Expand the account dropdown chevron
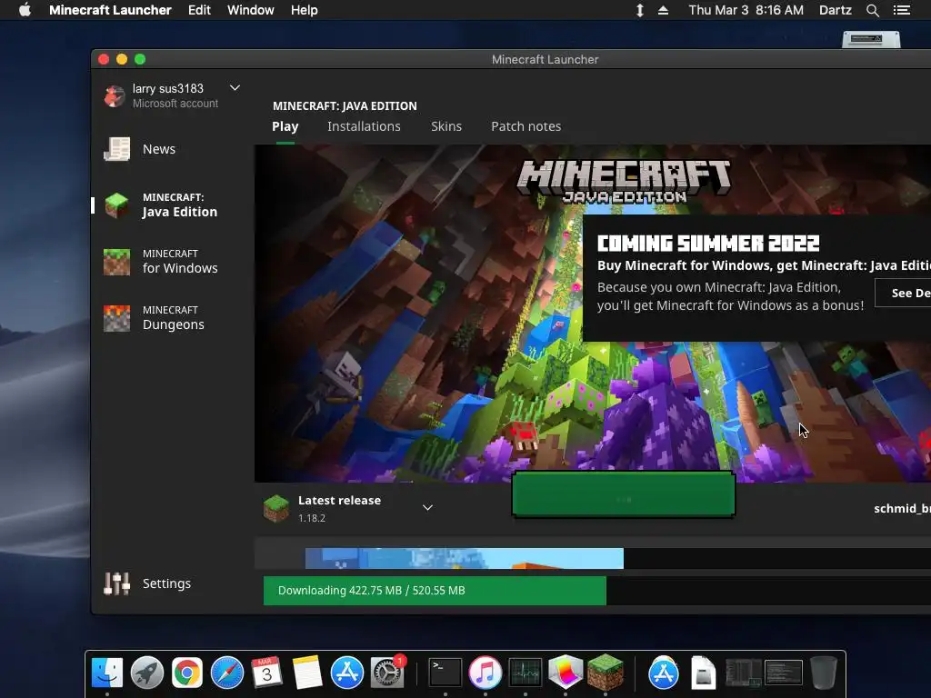The width and height of the screenshot is (931, 698). coord(235,88)
